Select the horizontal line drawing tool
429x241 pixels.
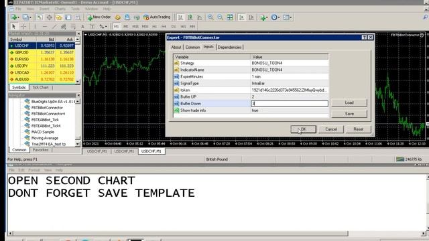point(45,27)
